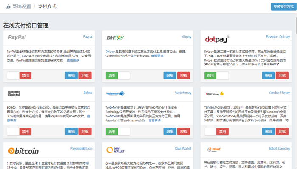Image resolution: width=297 pixels, height=169 pixels.
Task: Open the Yandex Money name link
Action: pyautogui.click(x=279, y=93)
